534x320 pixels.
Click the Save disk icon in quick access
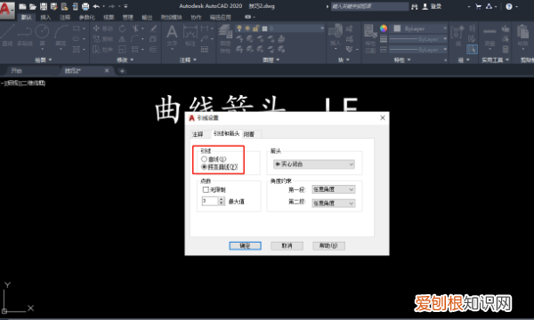[x=44, y=6]
